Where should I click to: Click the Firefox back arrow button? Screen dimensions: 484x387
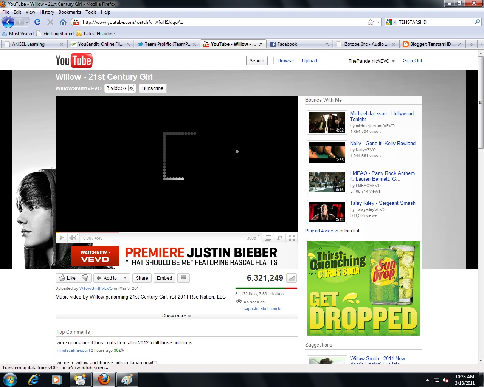pyautogui.click(x=8, y=22)
